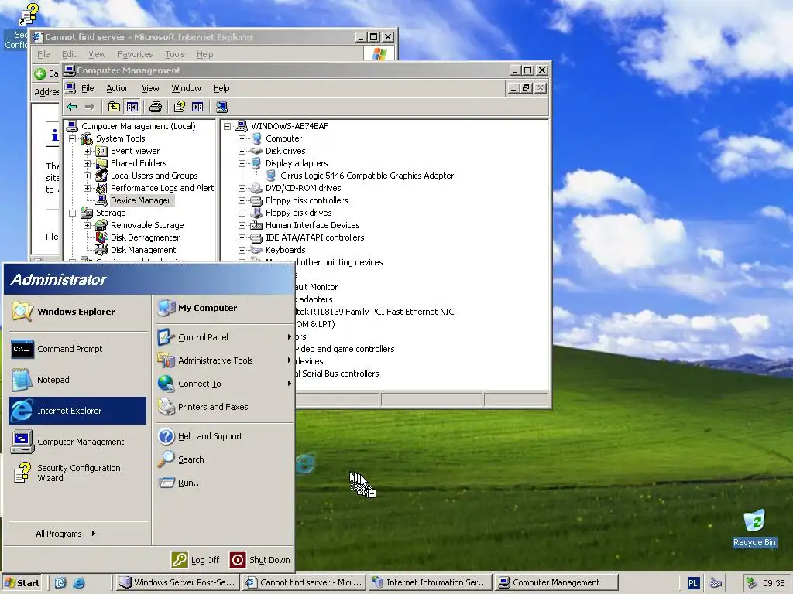Open the View menu in Computer Management

(150, 88)
